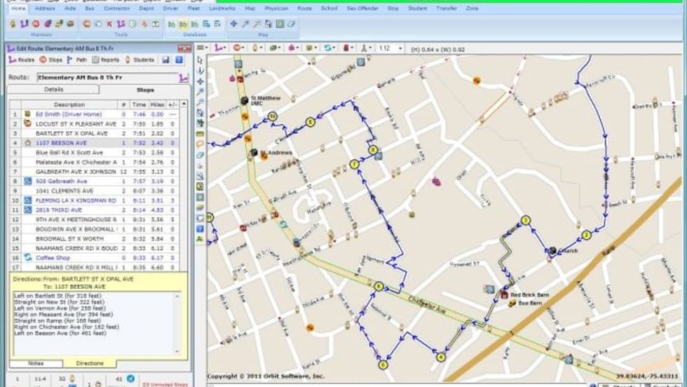
Task: Click the Route name field
Action: coord(105,77)
